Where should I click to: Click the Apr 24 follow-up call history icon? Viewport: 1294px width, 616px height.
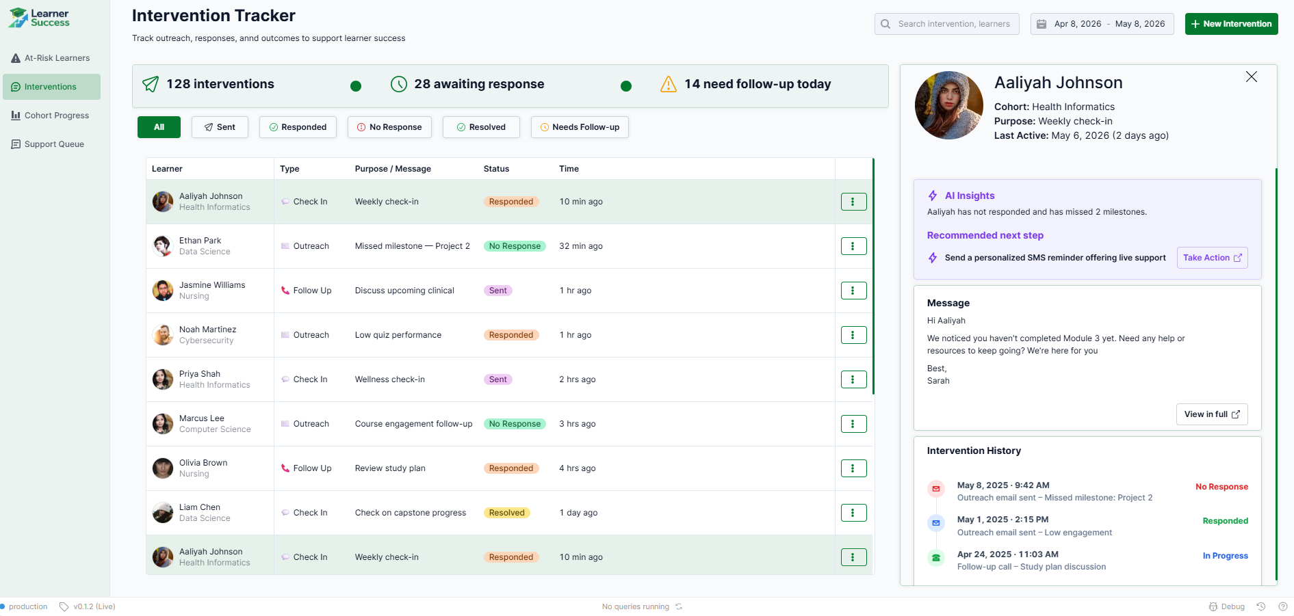pyautogui.click(x=935, y=558)
